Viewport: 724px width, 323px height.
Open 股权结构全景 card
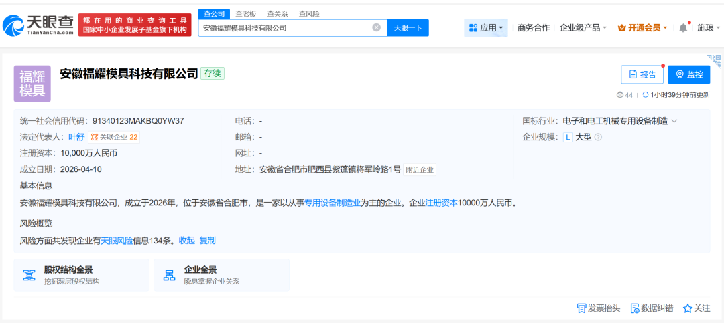pos(81,275)
